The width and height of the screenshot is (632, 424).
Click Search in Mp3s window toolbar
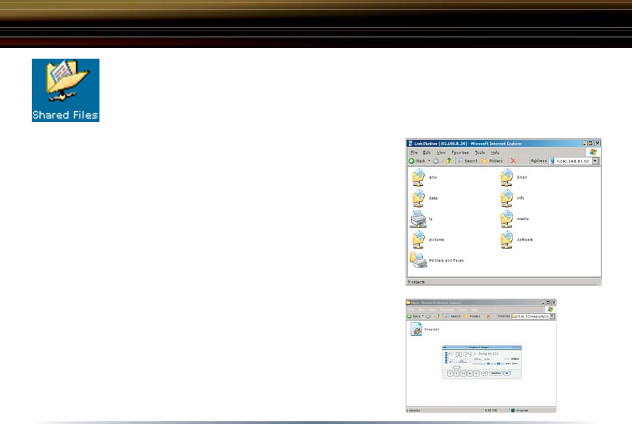[453, 316]
